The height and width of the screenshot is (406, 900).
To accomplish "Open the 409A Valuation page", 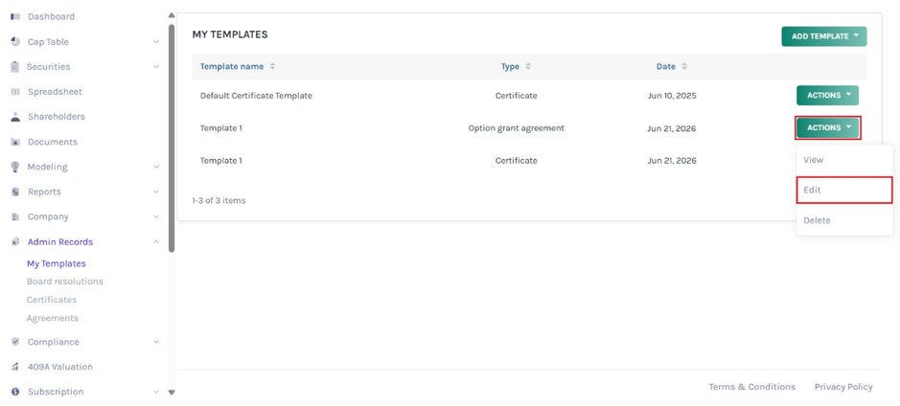I will pyautogui.click(x=59, y=367).
